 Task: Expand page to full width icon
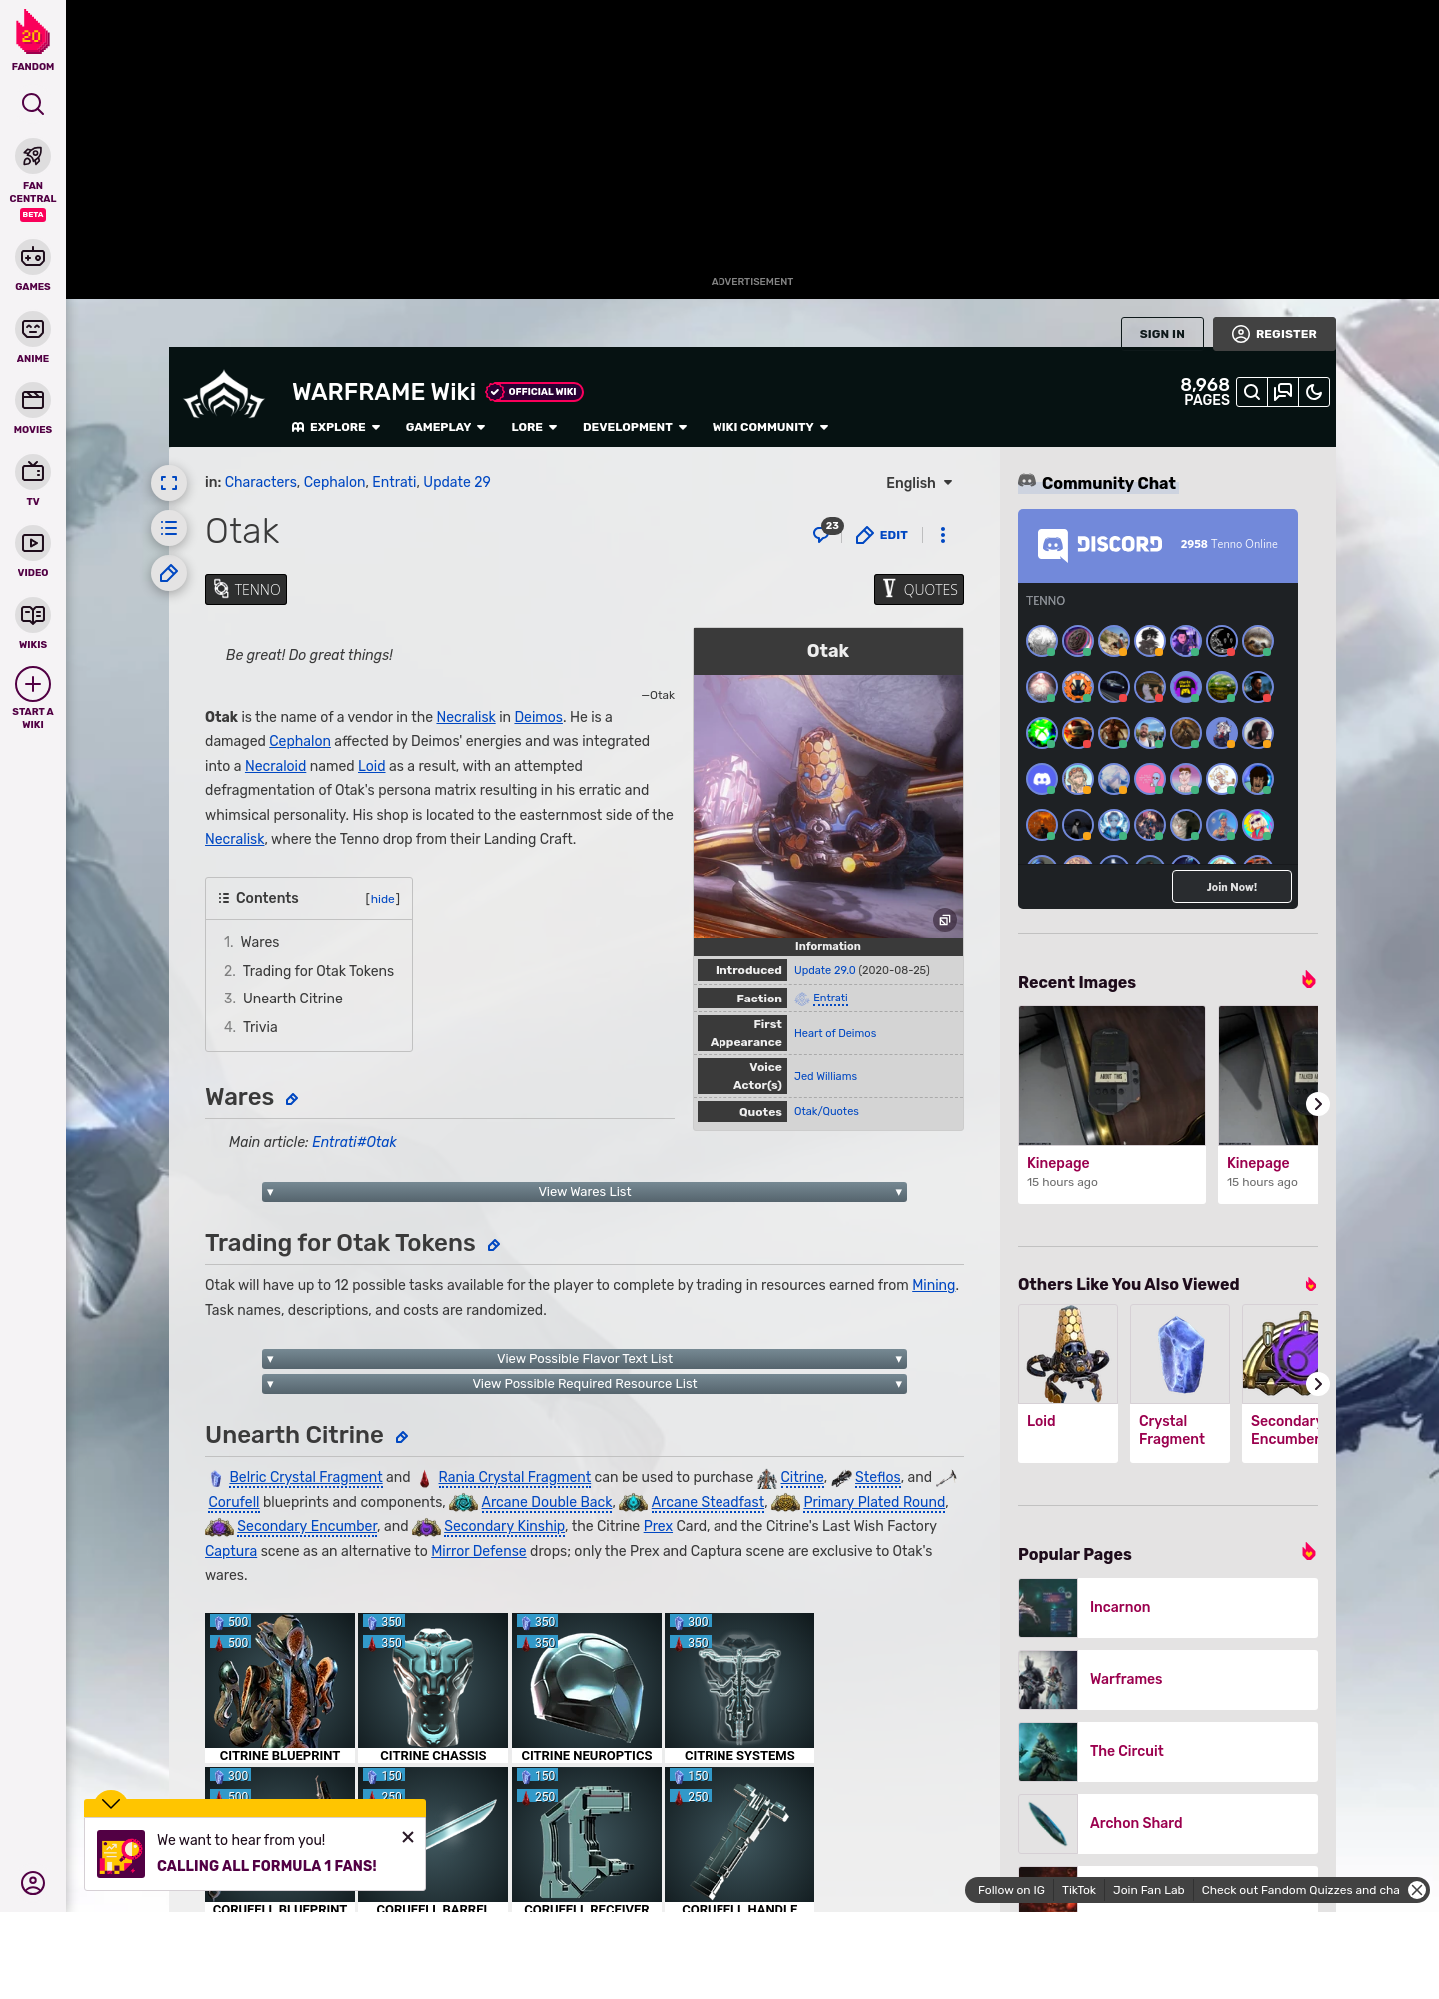[x=169, y=483]
